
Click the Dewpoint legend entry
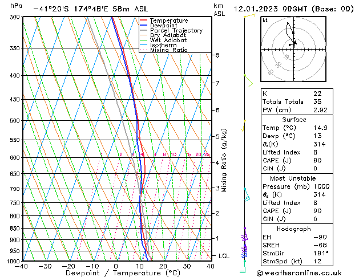coord(159,26)
